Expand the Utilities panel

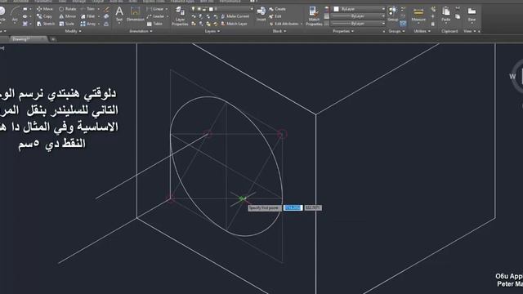[422, 31]
